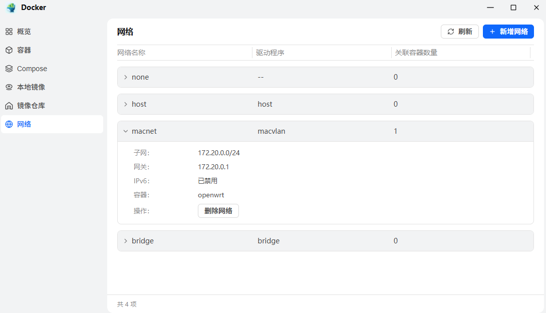Screen dimensions: 546x313
Task: Expand the none network row
Action: coord(126,77)
